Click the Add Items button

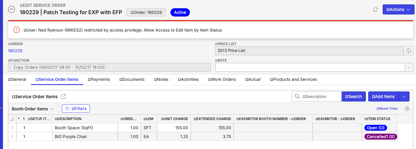383,96
